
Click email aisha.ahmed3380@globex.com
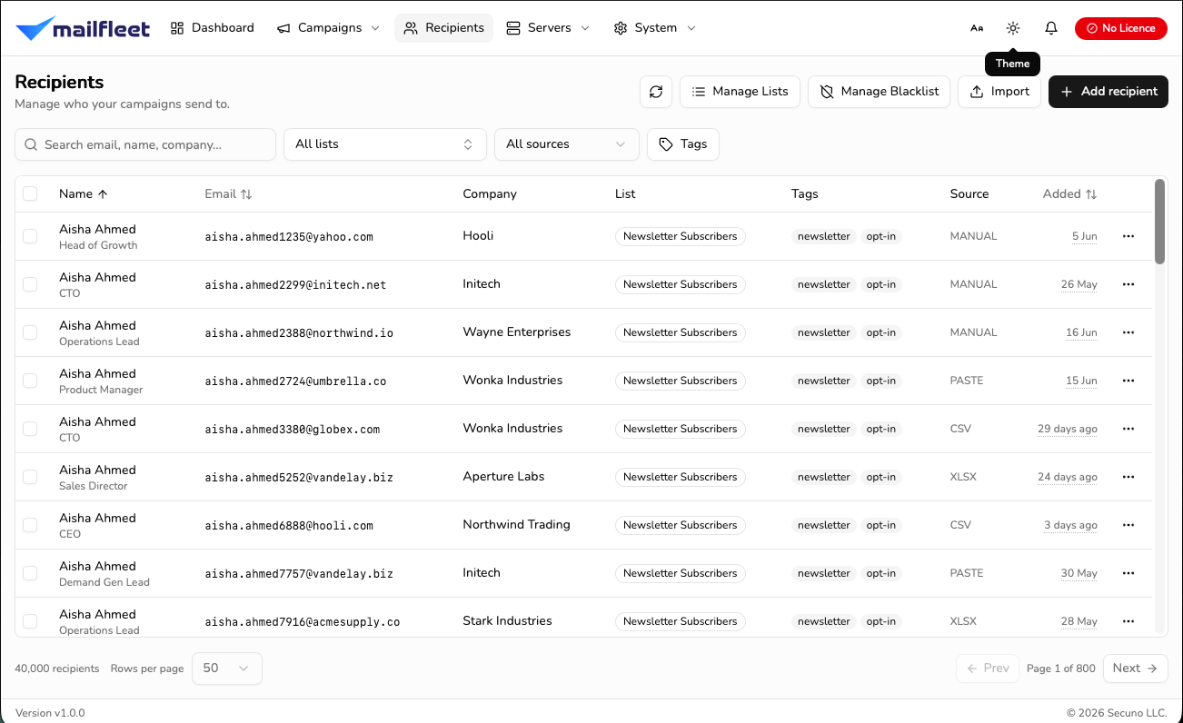293,429
